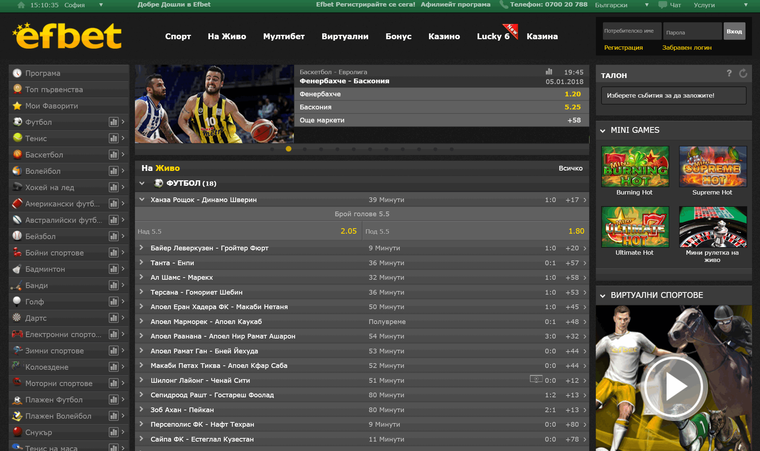
Task: Open statistics icon for Хокей на лед
Action: [x=114, y=188]
